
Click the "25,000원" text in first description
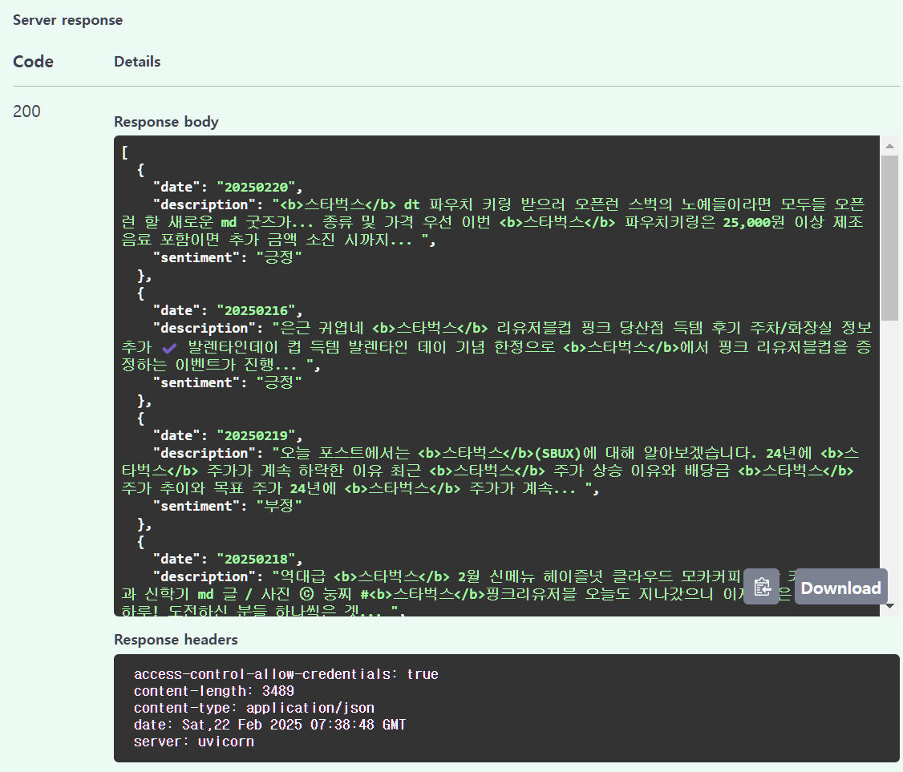753,222
